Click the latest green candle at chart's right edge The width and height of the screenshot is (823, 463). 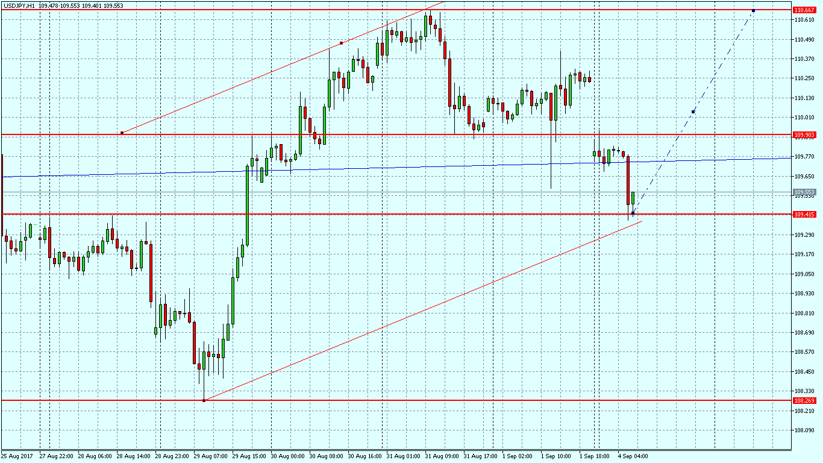tap(633, 199)
